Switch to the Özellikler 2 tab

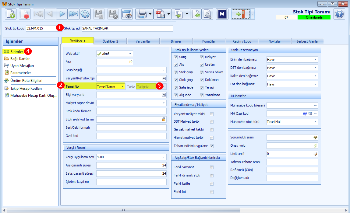110,41
